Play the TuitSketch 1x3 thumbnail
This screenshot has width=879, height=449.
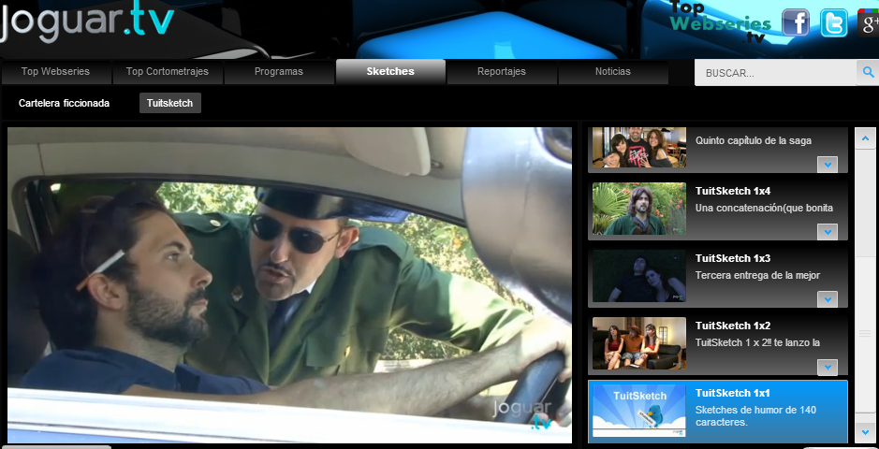639,276
